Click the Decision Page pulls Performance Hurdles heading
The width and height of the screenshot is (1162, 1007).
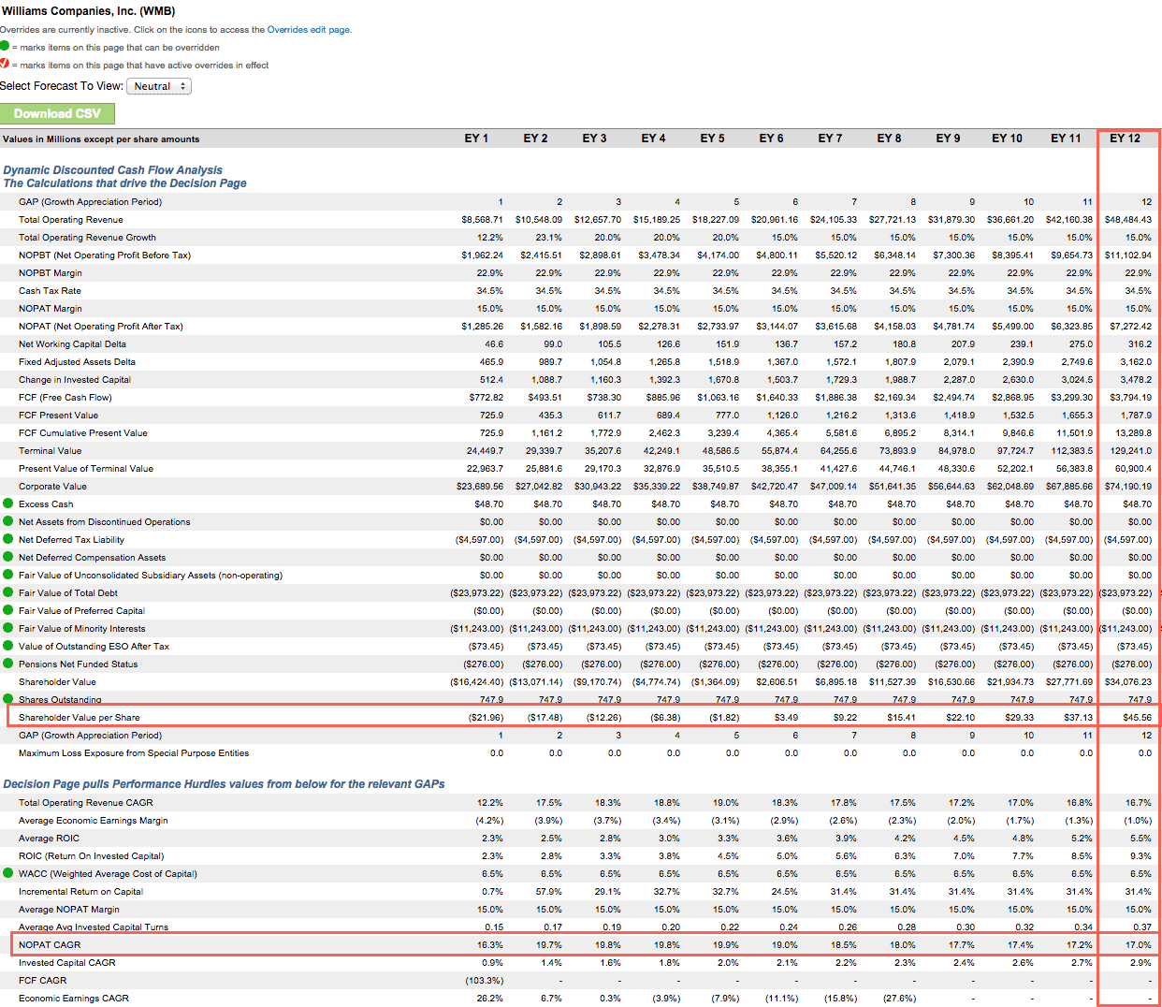point(224,784)
